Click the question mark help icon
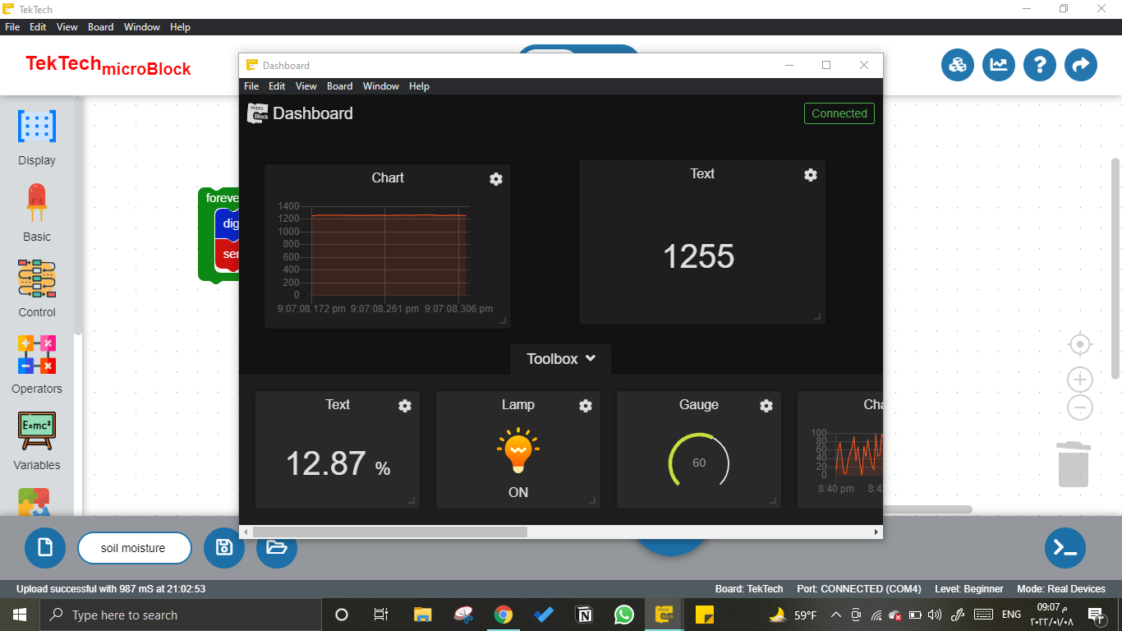1122x631 pixels. click(x=1040, y=65)
